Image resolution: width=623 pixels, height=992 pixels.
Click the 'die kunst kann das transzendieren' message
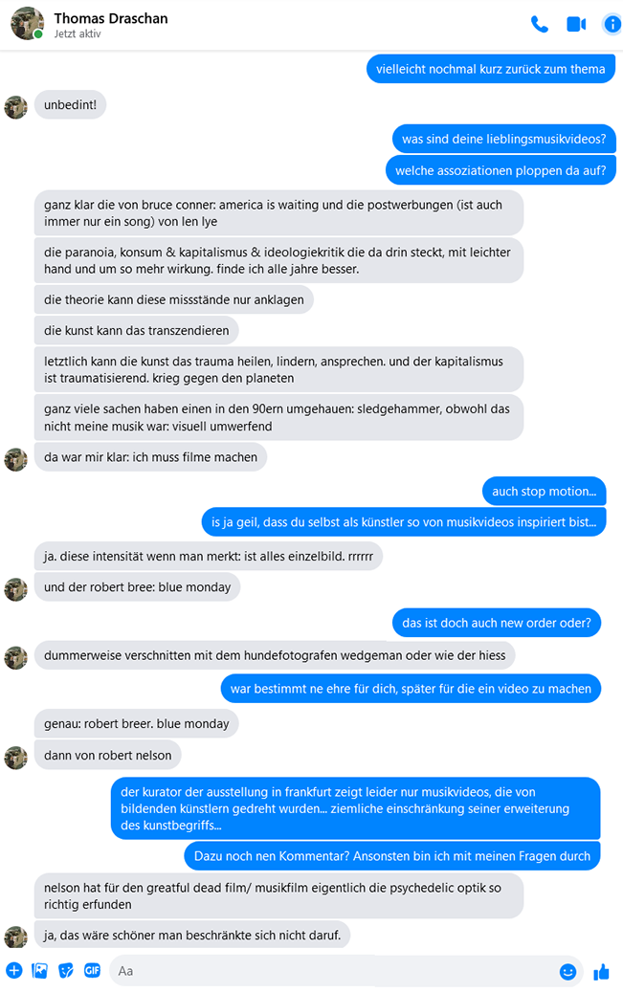[136, 331]
